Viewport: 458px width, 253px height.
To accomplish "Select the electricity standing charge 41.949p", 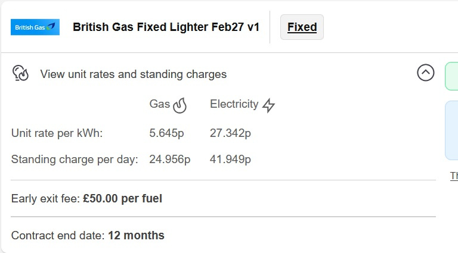I will [230, 160].
